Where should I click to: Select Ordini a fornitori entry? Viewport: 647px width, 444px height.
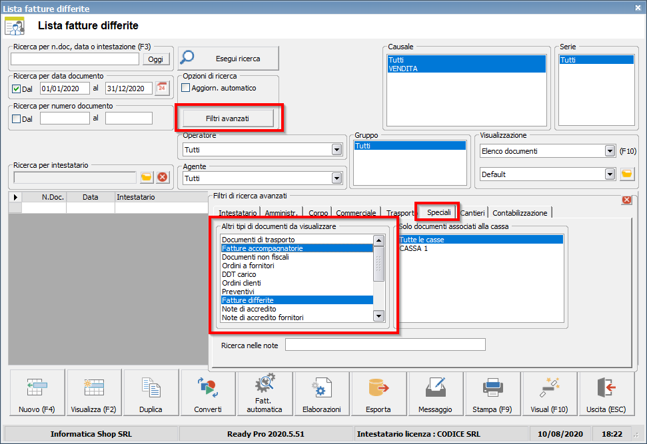point(297,266)
